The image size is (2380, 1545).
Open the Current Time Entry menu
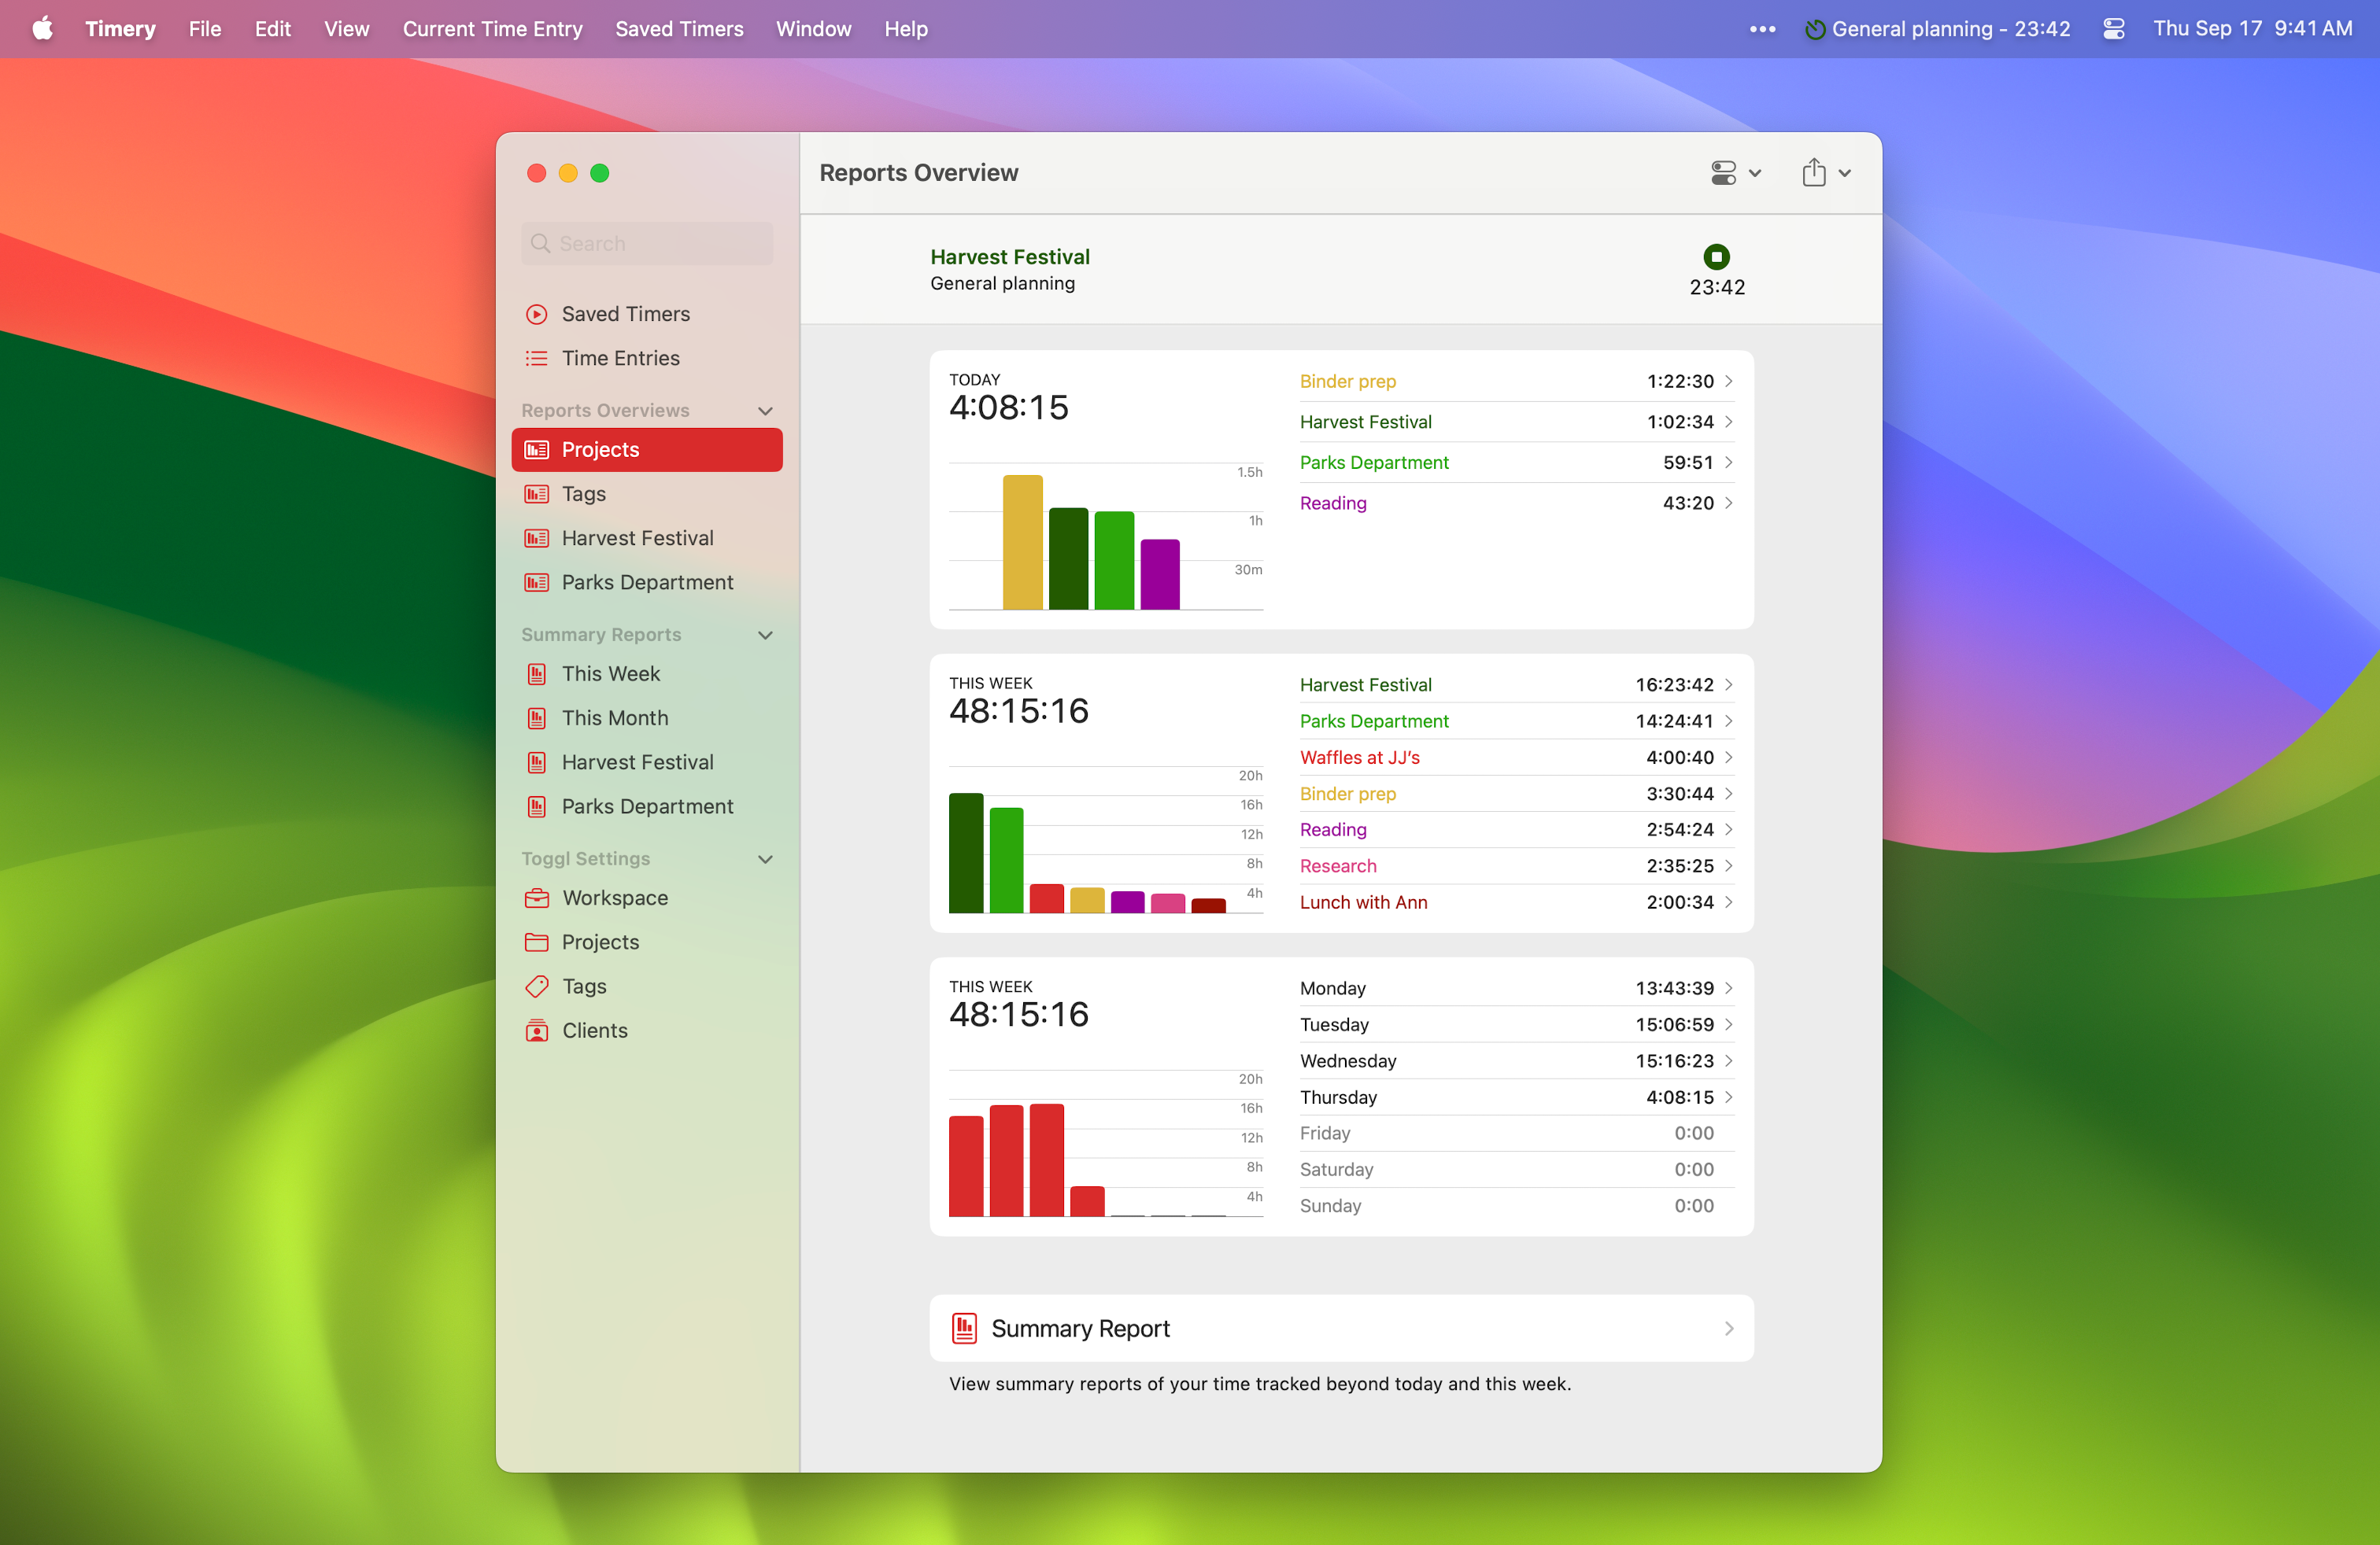492,29
